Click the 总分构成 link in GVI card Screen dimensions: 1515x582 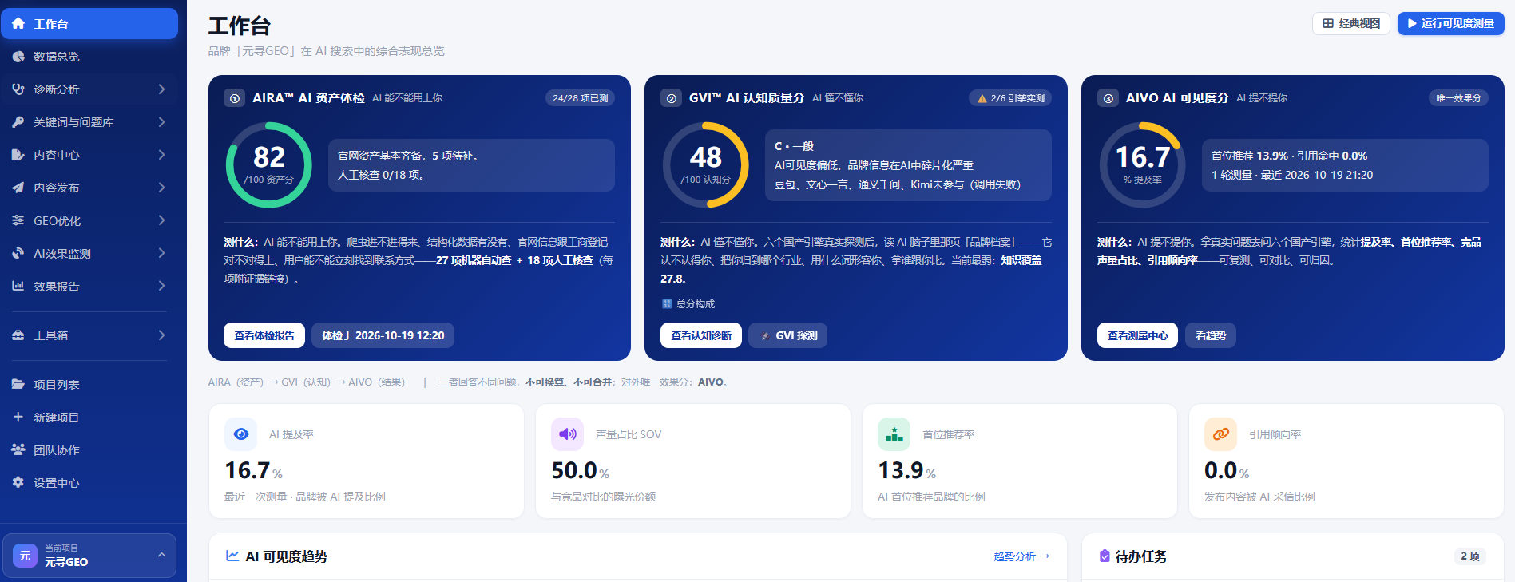(688, 304)
